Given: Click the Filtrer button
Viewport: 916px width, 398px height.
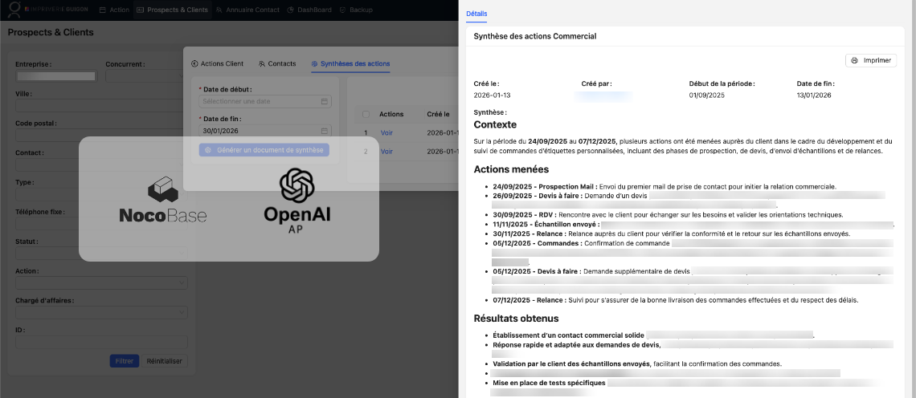Looking at the screenshot, I should click(125, 360).
